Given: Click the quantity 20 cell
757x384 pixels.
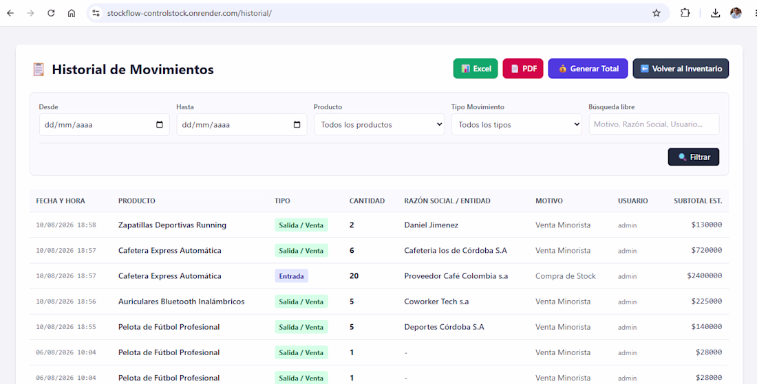Looking at the screenshot, I should pos(354,276).
